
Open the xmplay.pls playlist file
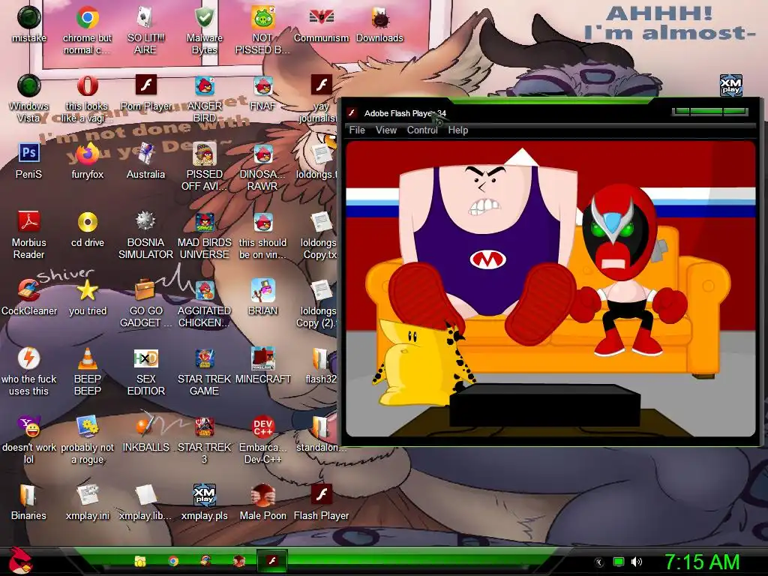tap(204, 502)
